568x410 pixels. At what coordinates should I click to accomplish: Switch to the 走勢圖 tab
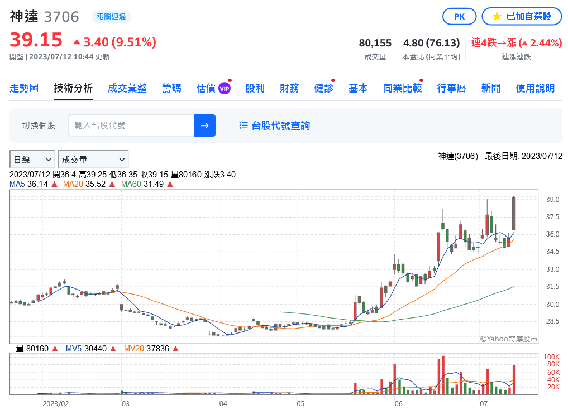pos(24,88)
